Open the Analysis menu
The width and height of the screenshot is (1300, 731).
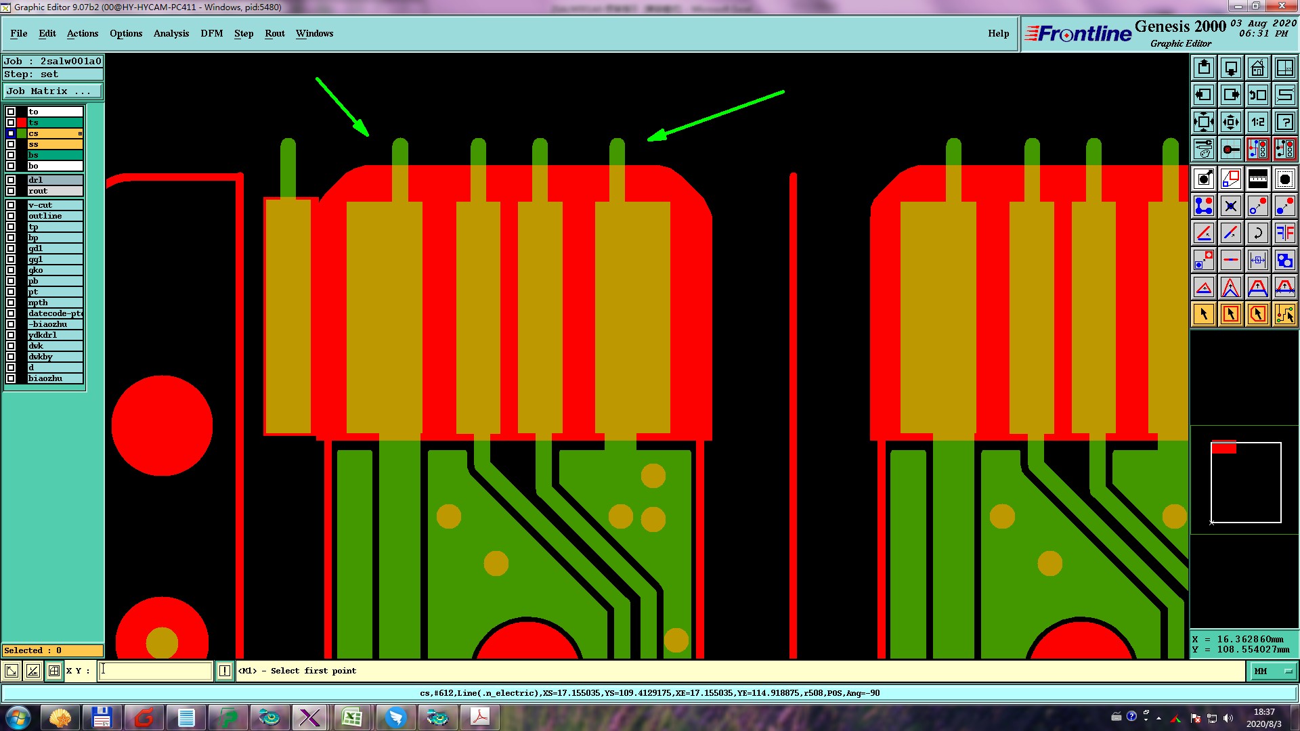click(x=171, y=33)
